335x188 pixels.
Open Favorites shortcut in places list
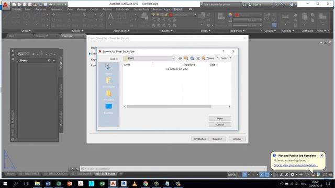coord(108,95)
